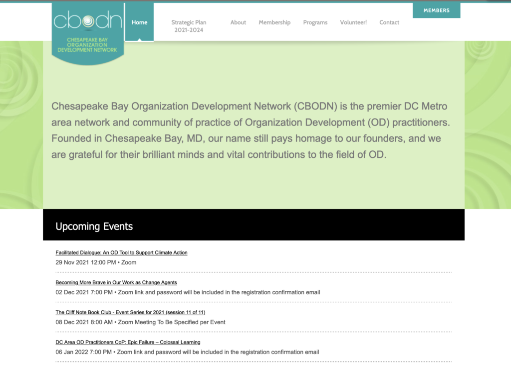Image resolution: width=511 pixels, height=366 pixels.
Task: Open DC Area OD Practitioners CoP event
Action: pyautogui.click(x=128, y=342)
